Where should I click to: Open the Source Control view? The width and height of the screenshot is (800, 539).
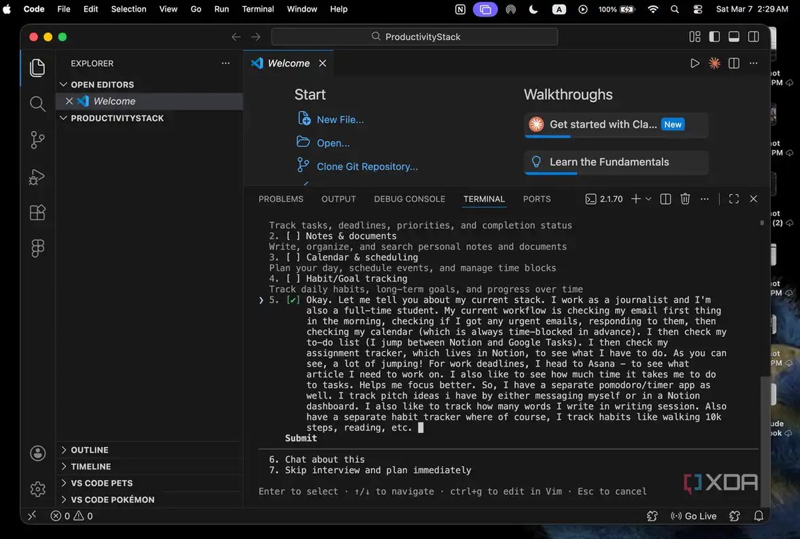tap(37, 140)
